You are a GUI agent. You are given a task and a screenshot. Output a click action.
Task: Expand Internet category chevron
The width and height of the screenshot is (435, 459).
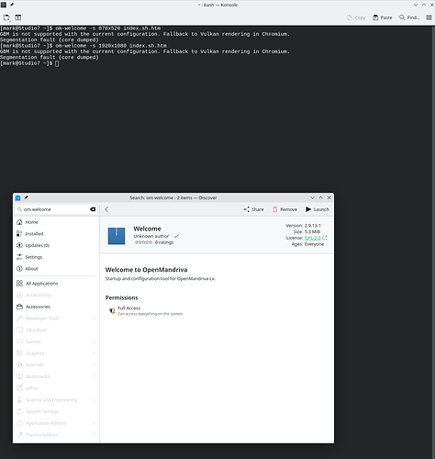(x=94, y=364)
